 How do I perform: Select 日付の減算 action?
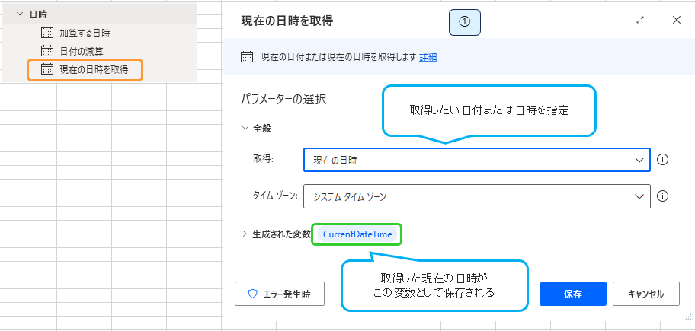click(82, 51)
